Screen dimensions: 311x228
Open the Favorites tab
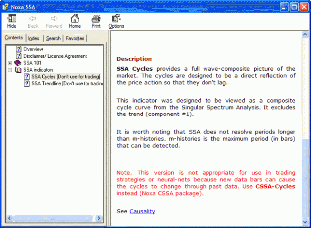(x=75, y=38)
